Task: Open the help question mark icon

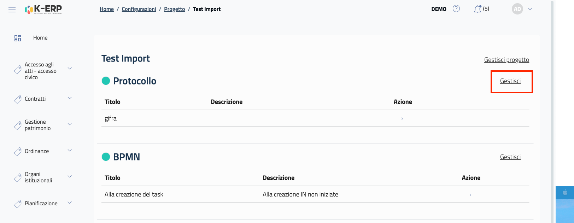Action: (456, 9)
